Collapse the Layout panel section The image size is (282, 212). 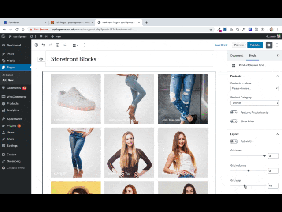click(x=278, y=134)
